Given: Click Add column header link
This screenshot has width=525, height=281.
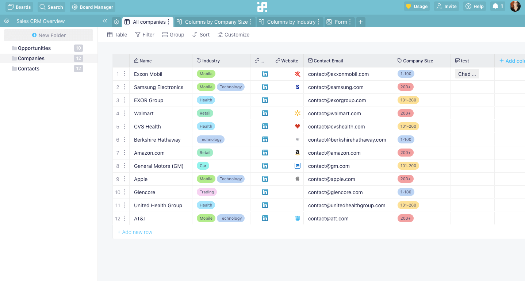Looking at the screenshot, I should coord(512,61).
